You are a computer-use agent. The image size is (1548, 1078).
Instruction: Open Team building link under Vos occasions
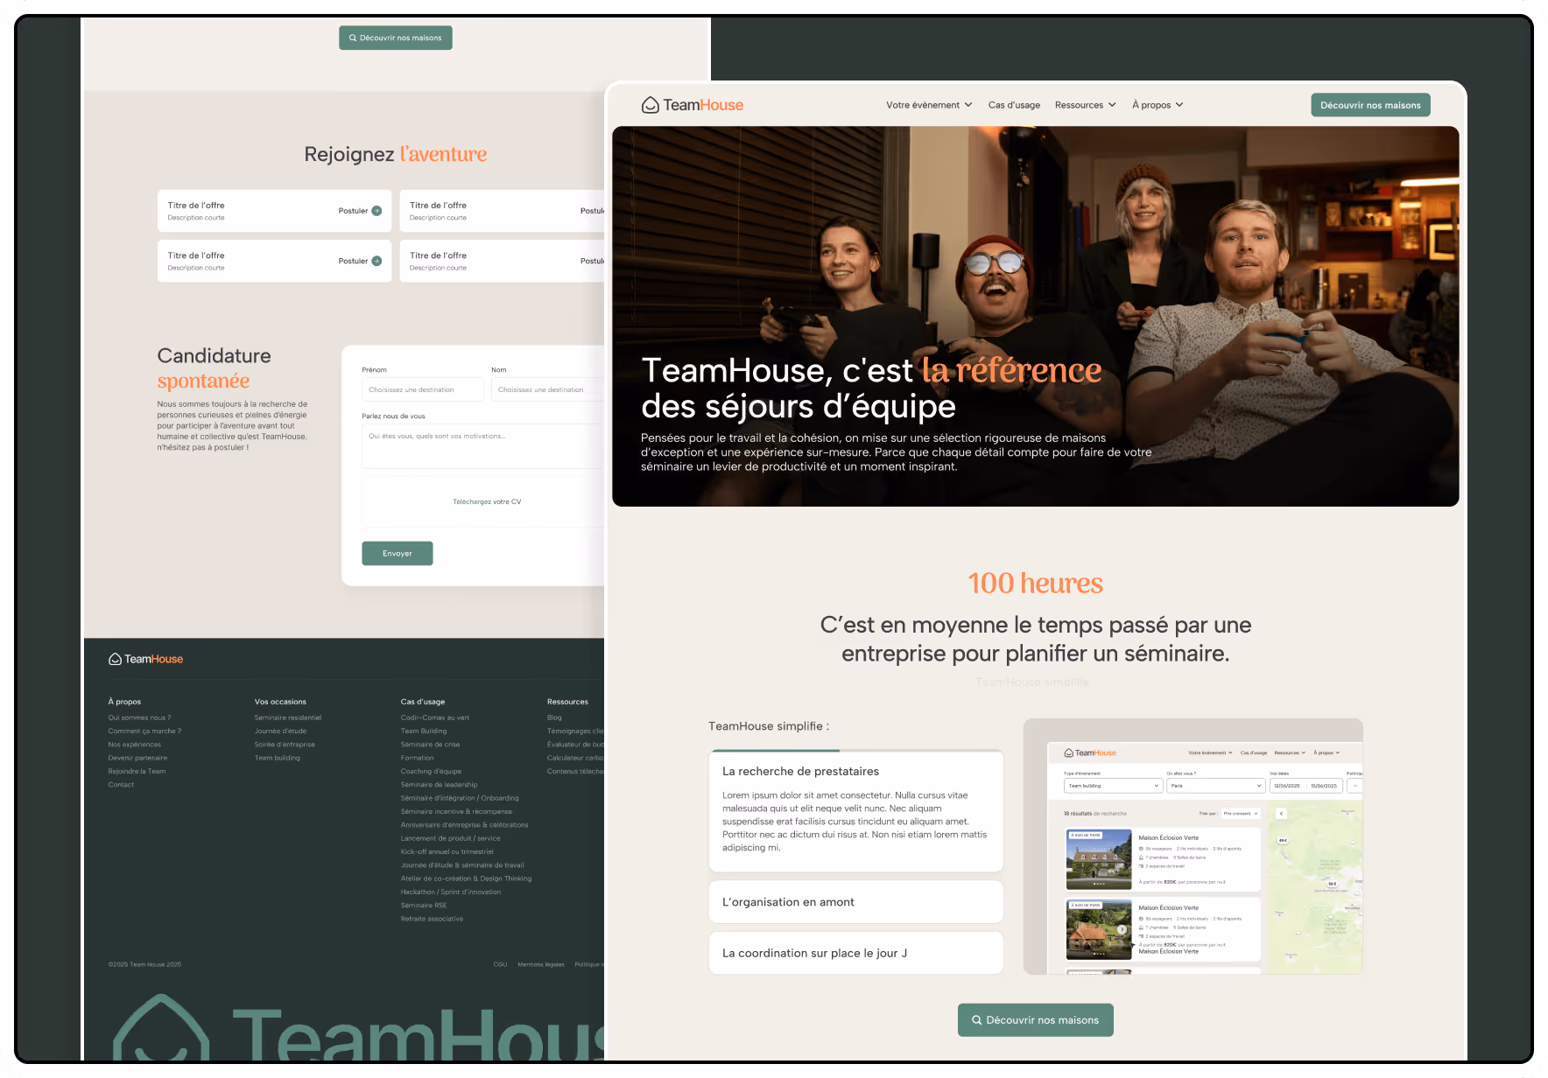[x=278, y=758]
